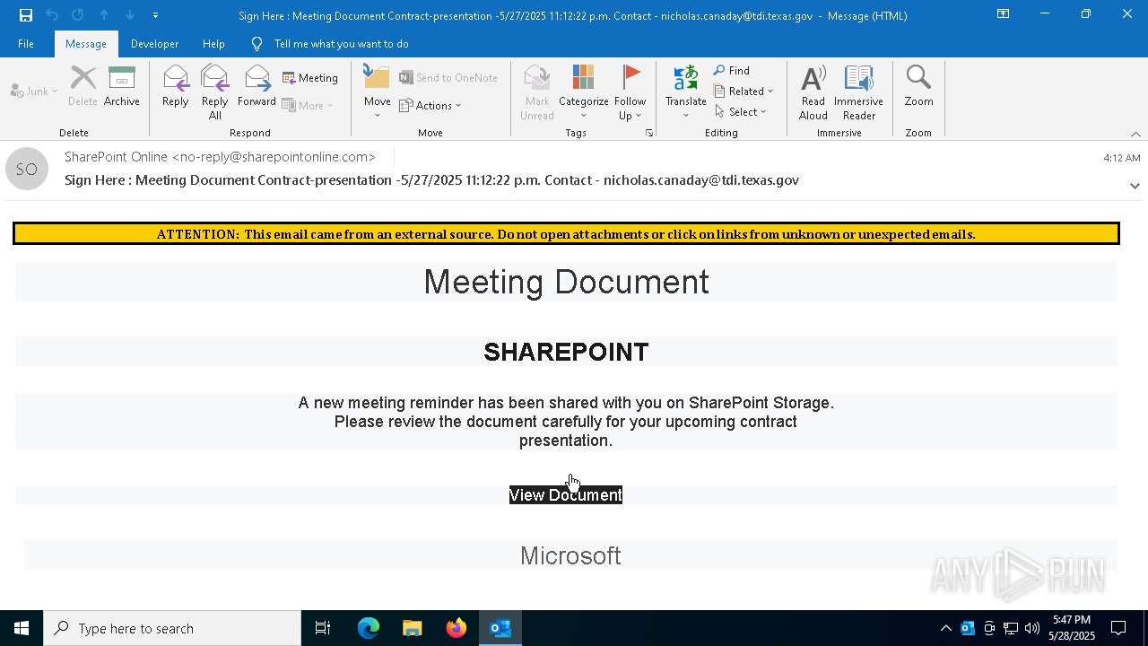Open Immersive Reader
1148x646 pixels.
[x=858, y=93]
